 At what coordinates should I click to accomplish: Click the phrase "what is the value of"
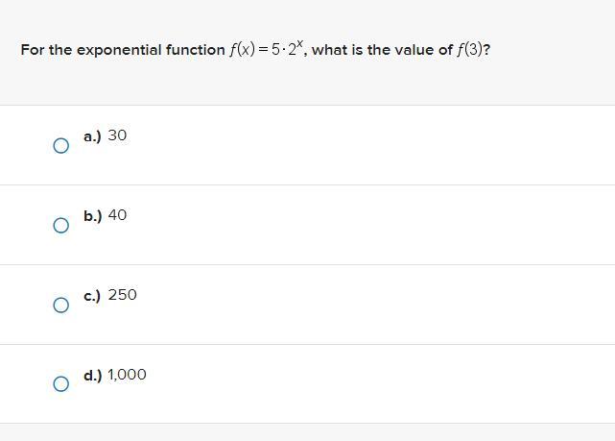coord(383,50)
